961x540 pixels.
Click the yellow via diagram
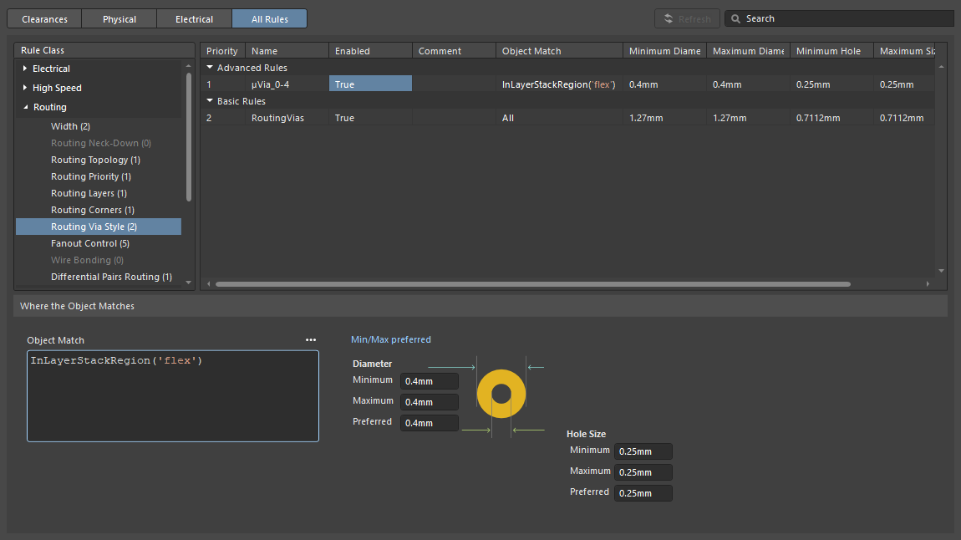click(x=501, y=393)
